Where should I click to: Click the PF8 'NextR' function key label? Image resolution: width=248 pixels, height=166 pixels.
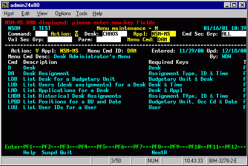[x=159, y=153]
